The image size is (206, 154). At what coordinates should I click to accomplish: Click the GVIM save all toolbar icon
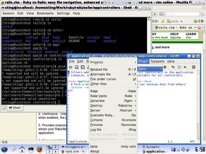click(83, 67)
